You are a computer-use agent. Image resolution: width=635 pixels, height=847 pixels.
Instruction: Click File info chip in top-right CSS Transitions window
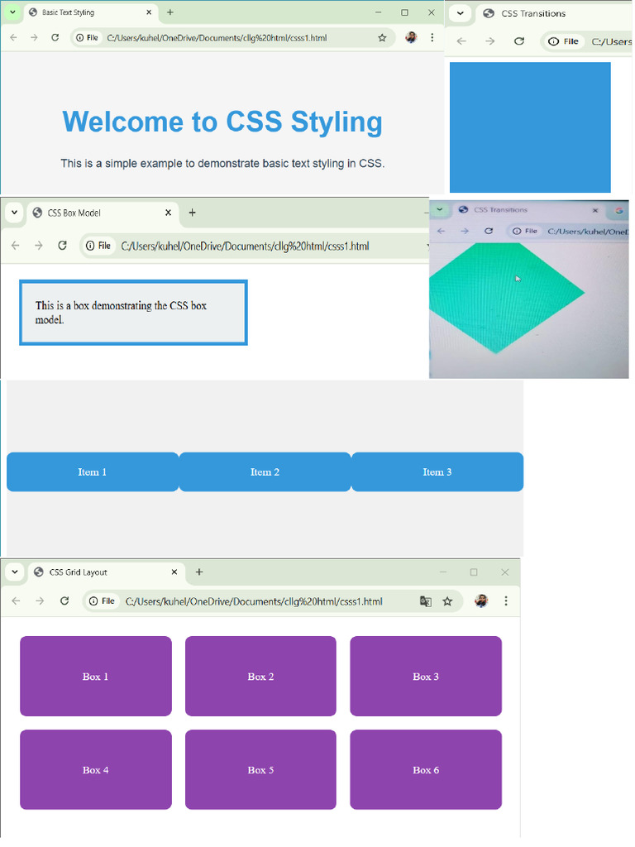tap(564, 41)
